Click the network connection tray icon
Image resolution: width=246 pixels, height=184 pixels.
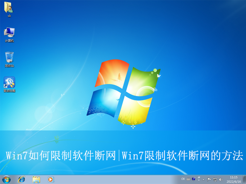(215, 179)
